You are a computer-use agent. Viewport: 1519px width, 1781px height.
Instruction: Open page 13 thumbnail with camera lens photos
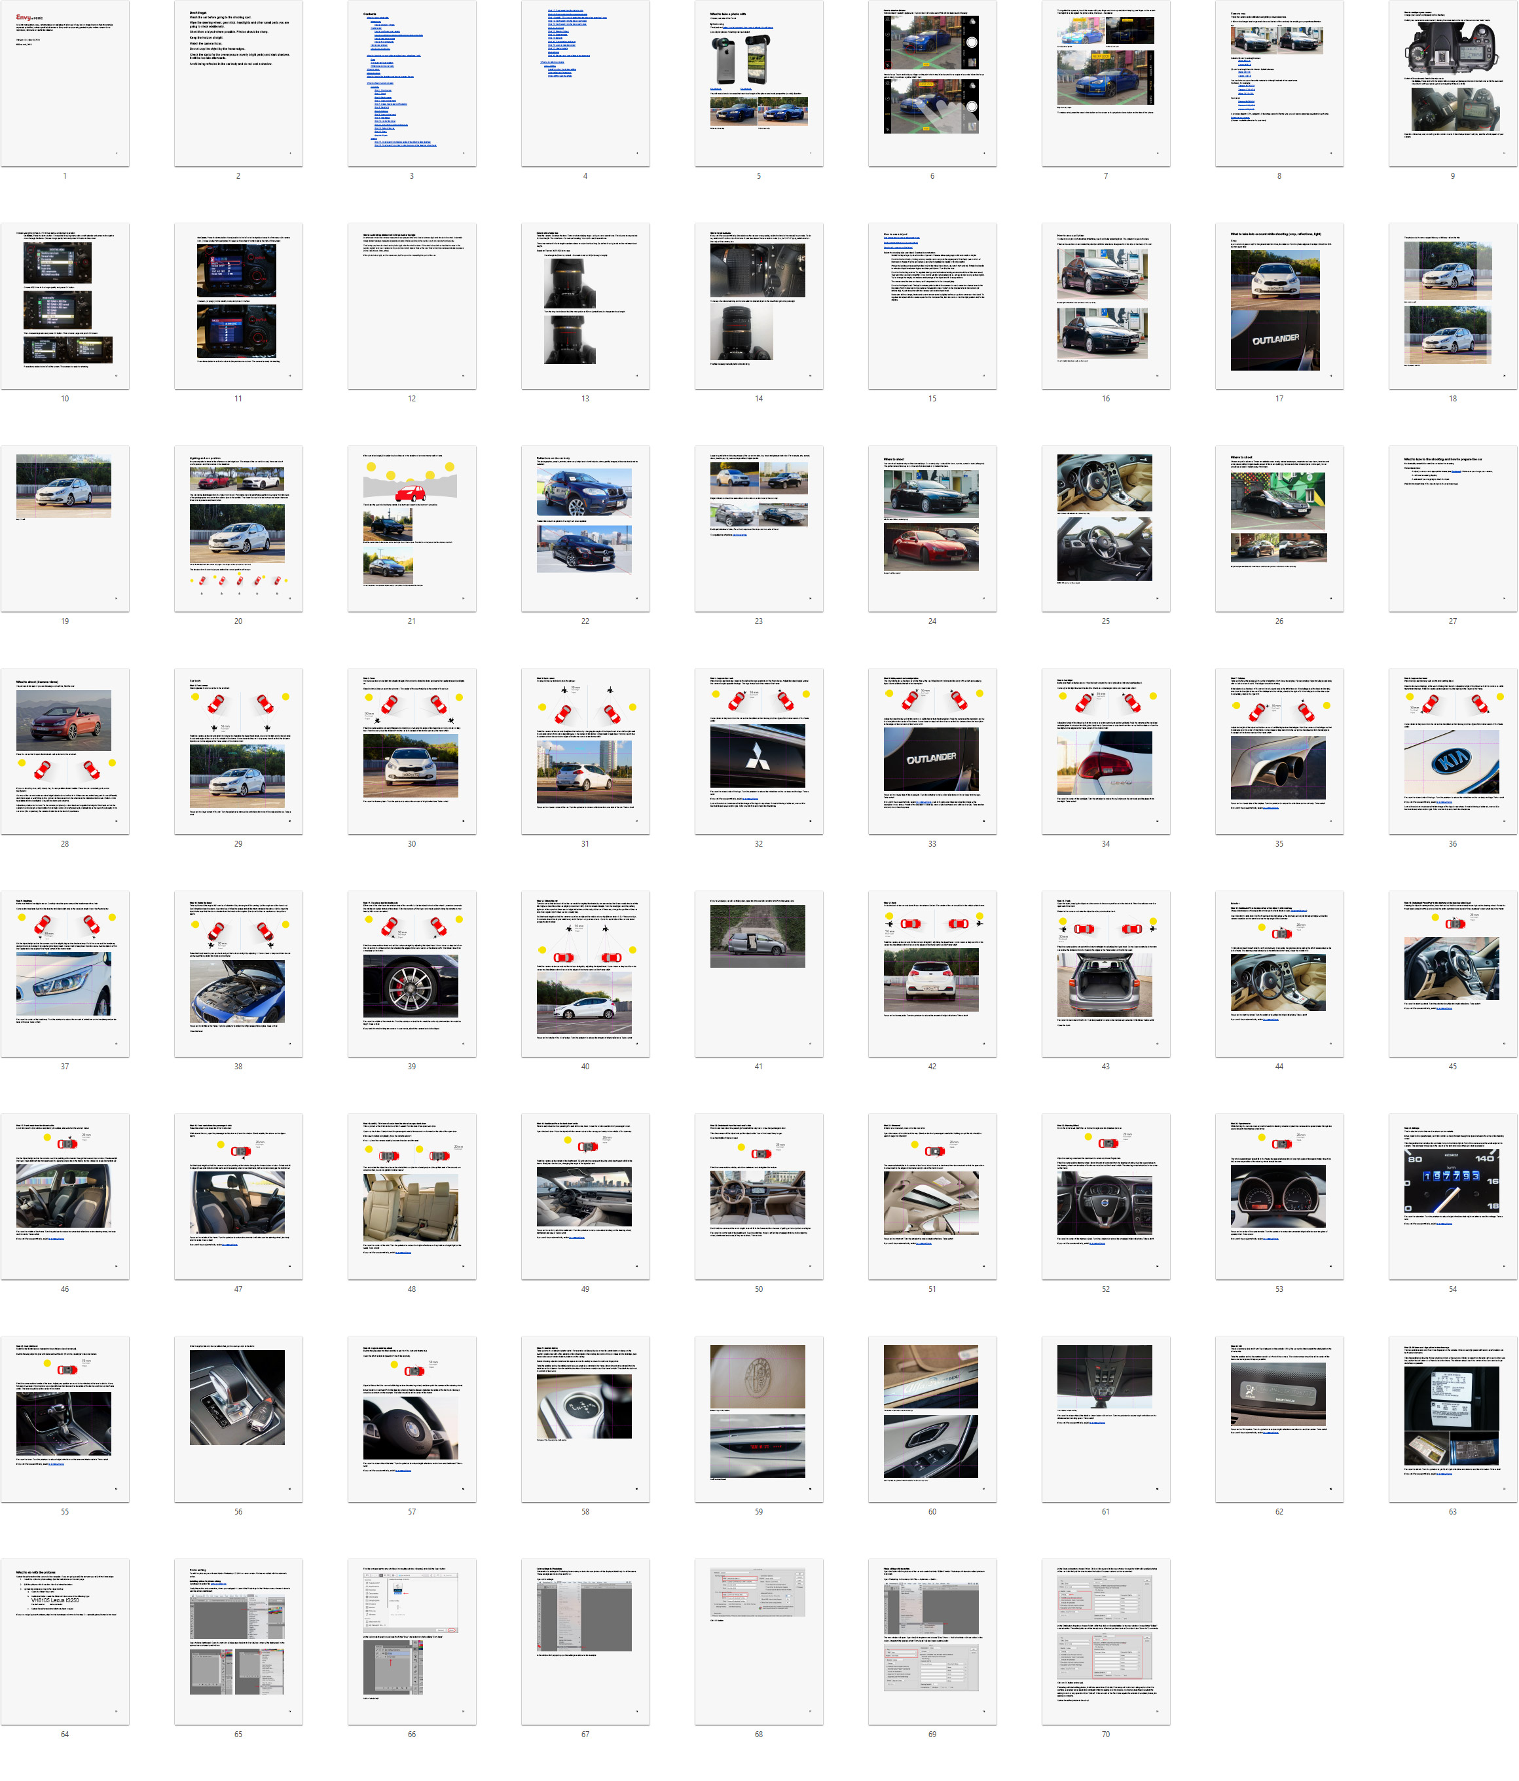[x=585, y=306]
